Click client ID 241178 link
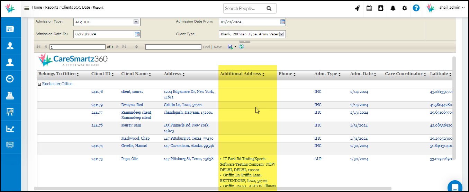The width and height of the screenshot is (469, 192). 97,92
